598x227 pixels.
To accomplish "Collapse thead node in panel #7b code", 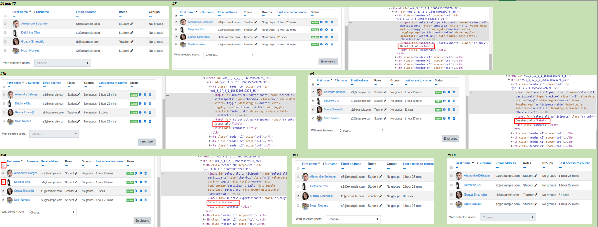I will click(205, 78).
